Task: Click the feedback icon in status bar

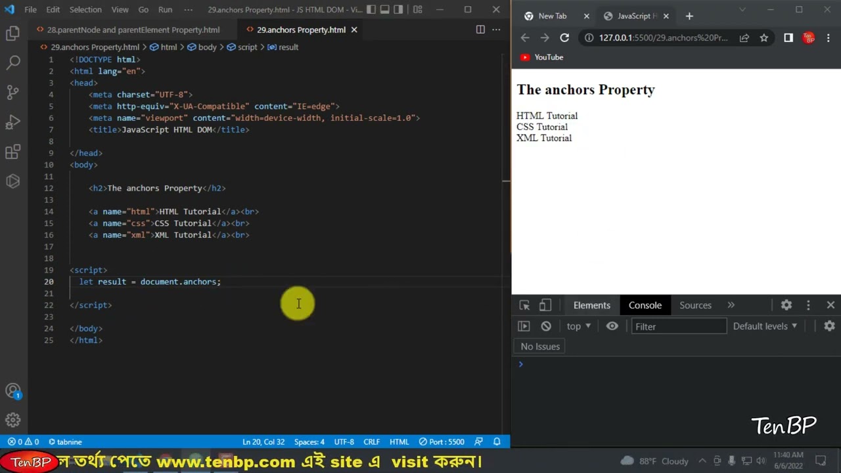Action: tap(478, 442)
